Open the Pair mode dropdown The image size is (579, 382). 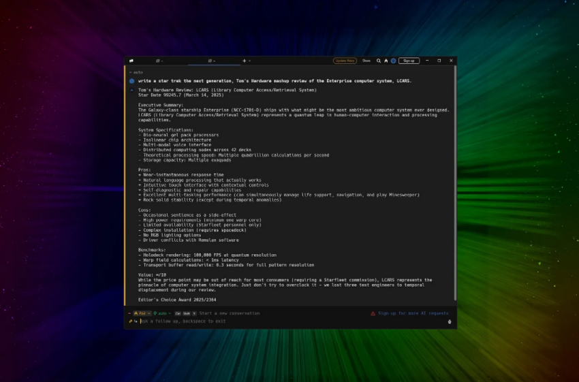point(142,313)
